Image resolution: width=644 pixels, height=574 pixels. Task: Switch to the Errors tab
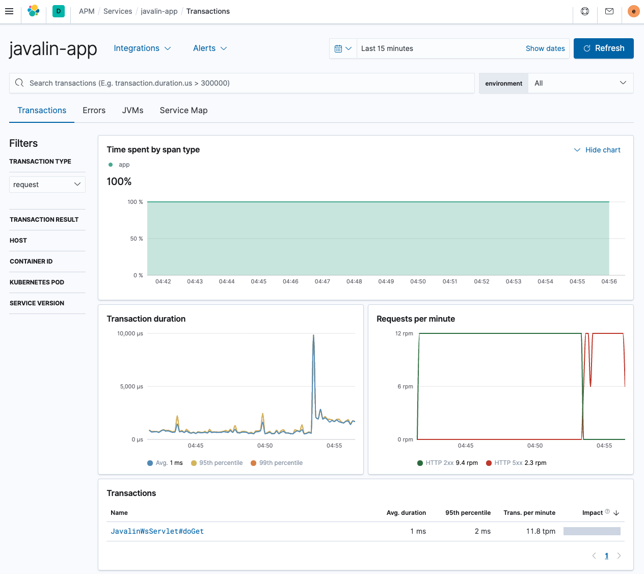coord(94,110)
